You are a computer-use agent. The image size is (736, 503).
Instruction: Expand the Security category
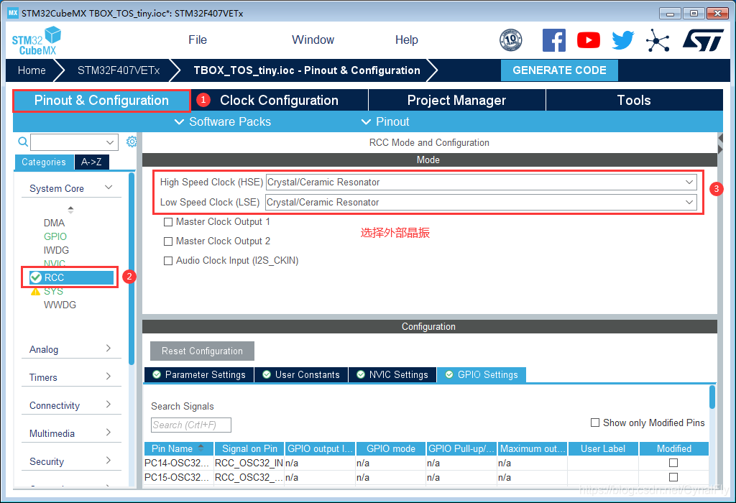(x=71, y=461)
